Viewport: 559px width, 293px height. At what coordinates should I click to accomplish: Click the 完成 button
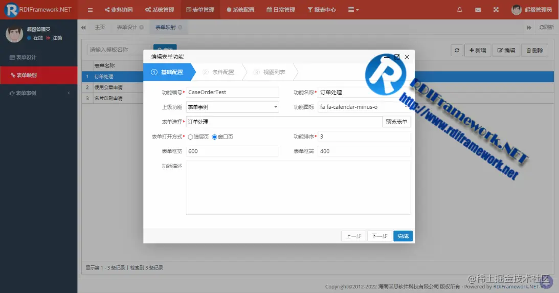[403, 236]
